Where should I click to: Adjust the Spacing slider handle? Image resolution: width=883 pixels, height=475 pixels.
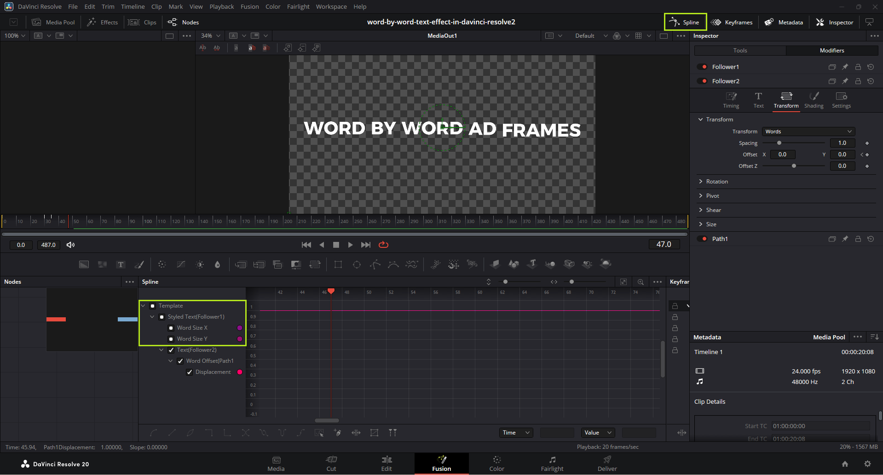[779, 143]
